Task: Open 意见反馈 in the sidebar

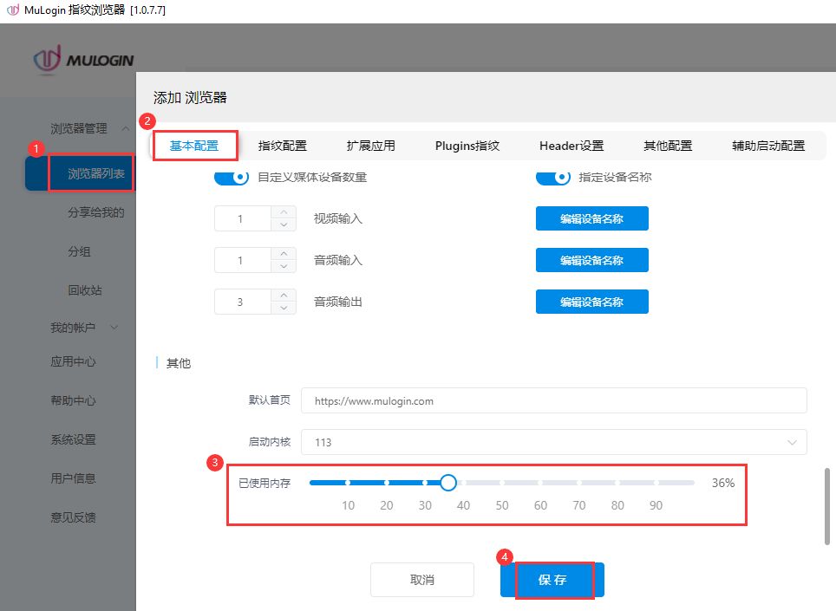Action: [x=73, y=517]
